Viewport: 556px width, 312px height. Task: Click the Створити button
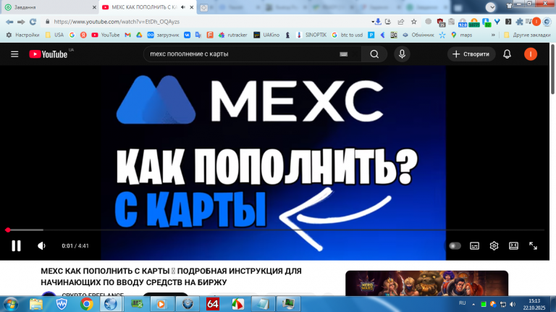[471, 54]
